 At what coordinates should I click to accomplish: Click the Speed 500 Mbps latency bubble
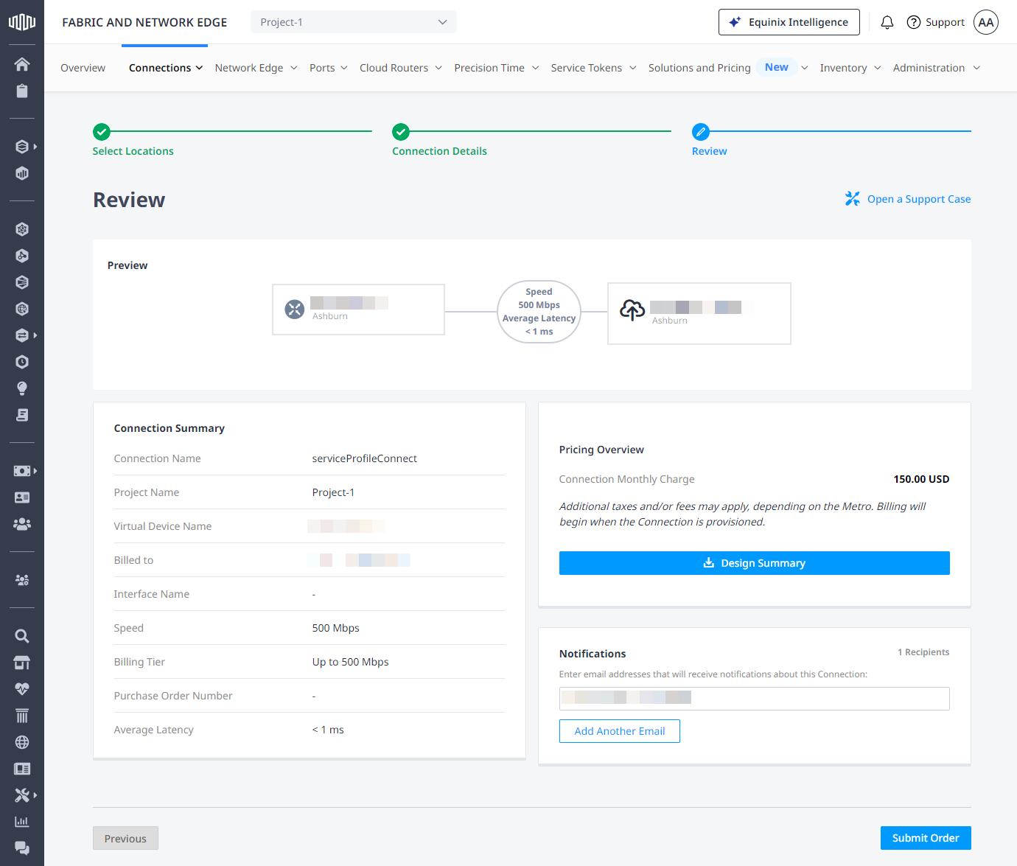click(539, 312)
